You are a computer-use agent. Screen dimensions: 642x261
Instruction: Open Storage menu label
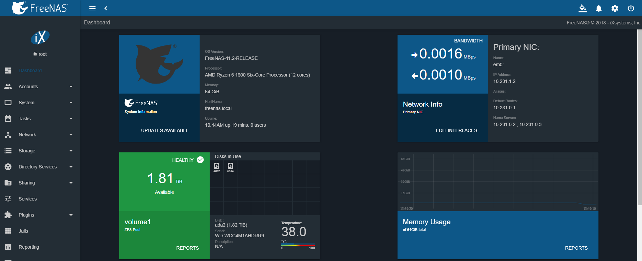tap(27, 151)
